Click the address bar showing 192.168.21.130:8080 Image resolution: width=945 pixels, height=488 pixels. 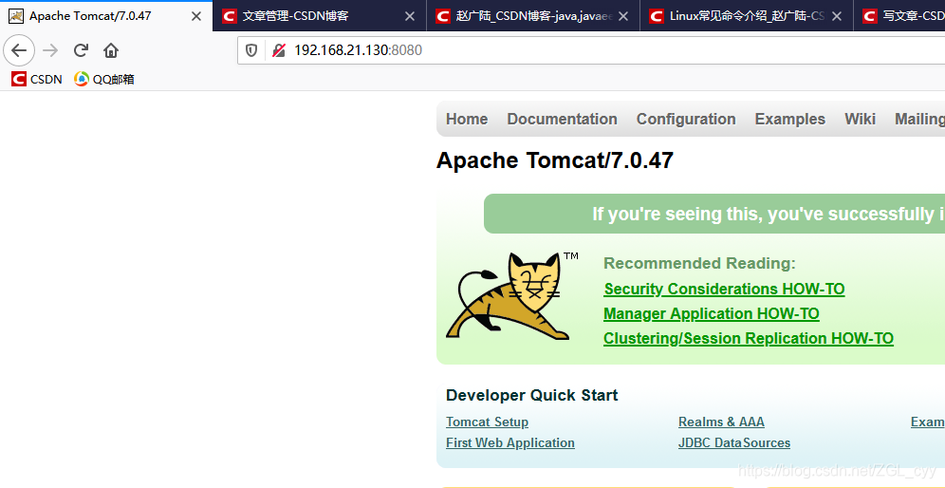pos(591,50)
